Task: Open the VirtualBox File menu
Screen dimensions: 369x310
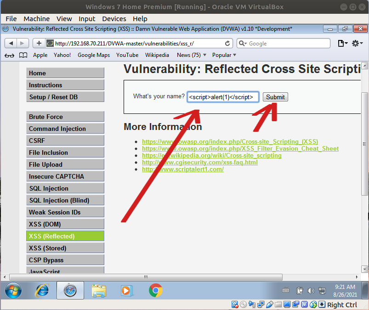Action: click(11, 19)
